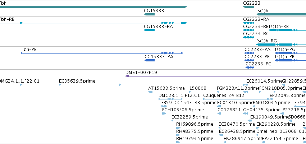
Task: Click the EK286917.5prime EST label
Action: [x=243, y=139]
